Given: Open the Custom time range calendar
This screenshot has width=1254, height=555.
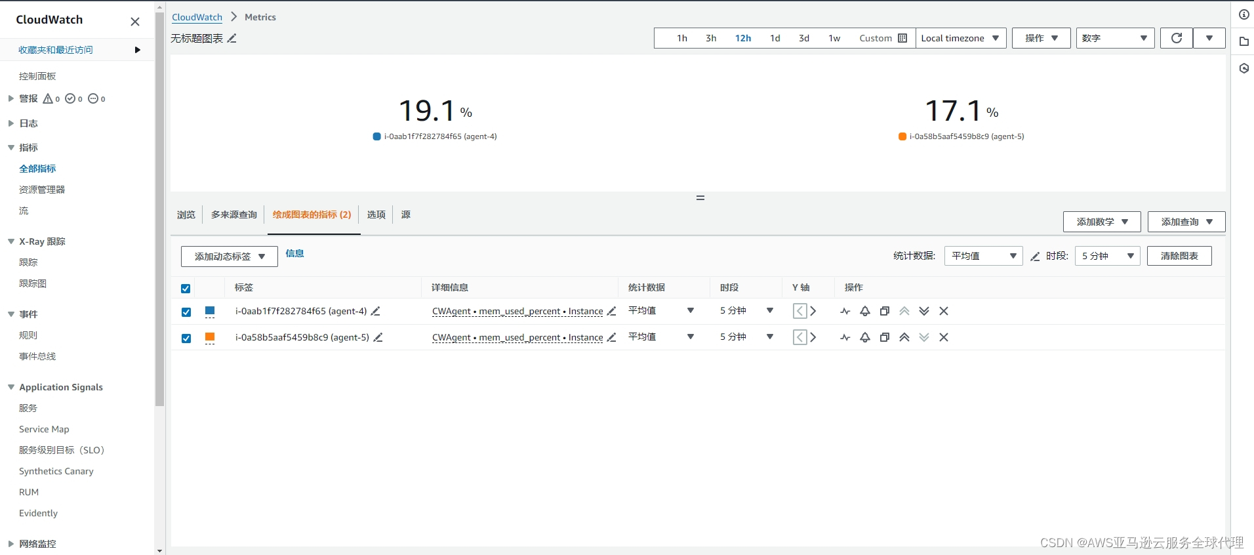Looking at the screenshot, I should [x=883, y=38].
